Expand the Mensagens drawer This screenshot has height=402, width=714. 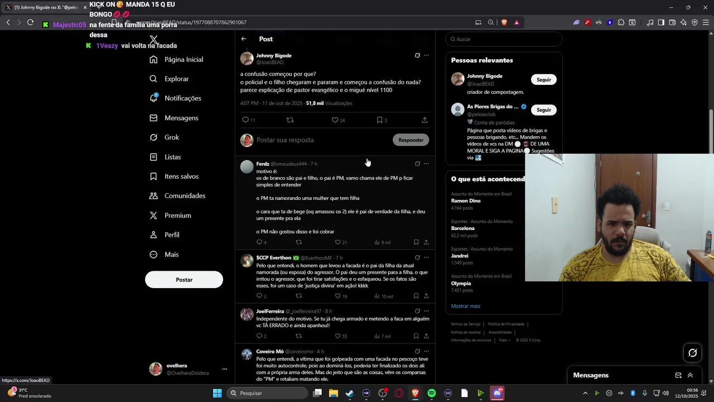coord(690,375)
